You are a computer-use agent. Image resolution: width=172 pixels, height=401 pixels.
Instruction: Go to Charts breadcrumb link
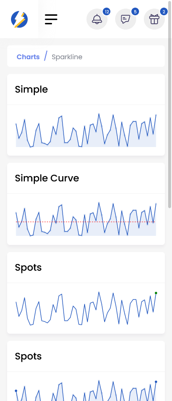[28, 57]
